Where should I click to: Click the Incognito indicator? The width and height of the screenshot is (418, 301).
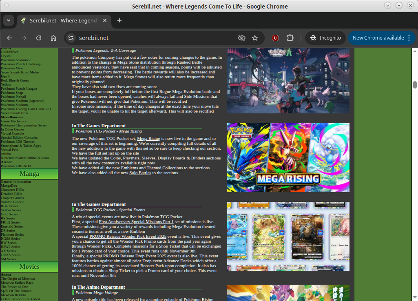tap(325, 38)
